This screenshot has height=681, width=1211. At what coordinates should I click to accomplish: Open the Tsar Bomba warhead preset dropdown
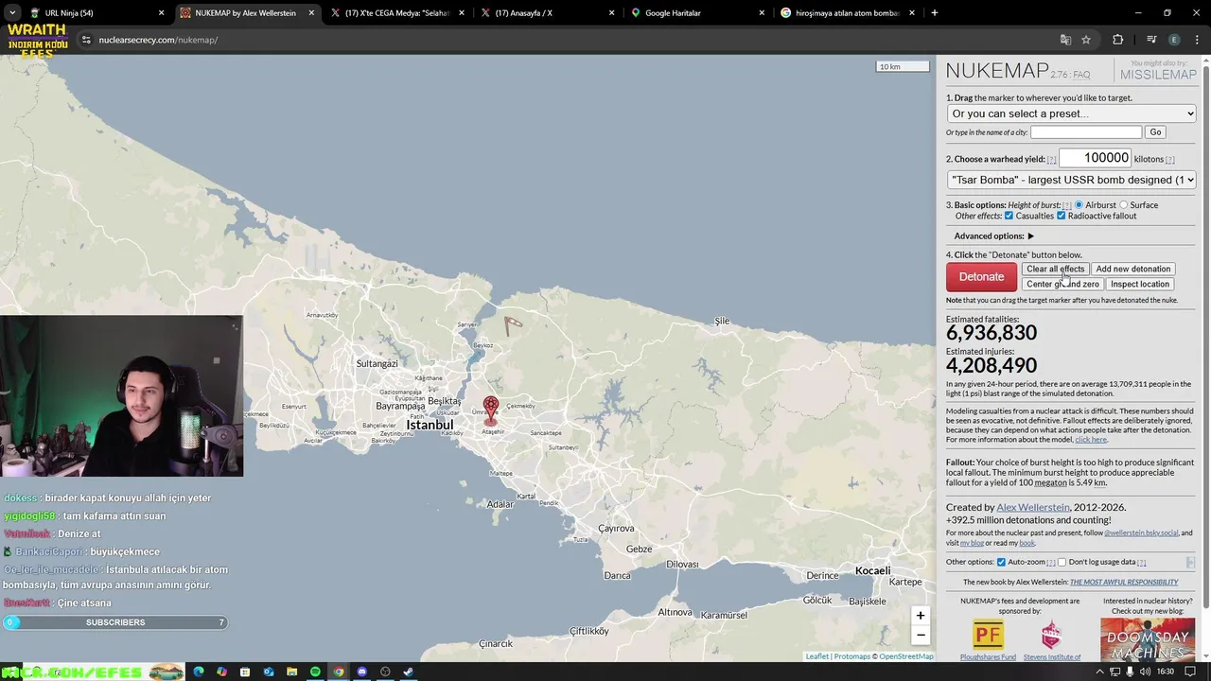click(1072, 180)
